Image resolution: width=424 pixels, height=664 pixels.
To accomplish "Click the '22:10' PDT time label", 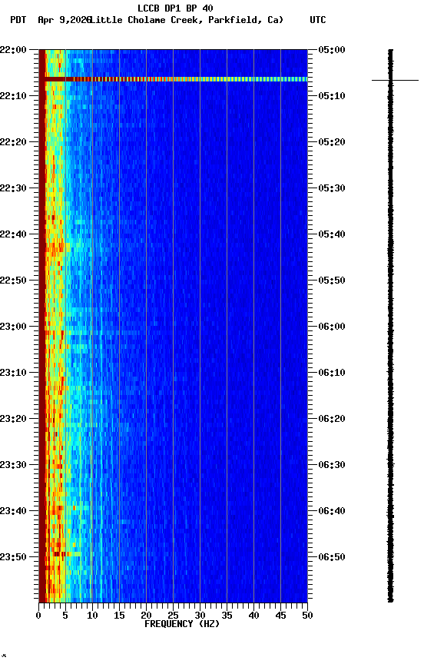I will [x=13, y=96].
